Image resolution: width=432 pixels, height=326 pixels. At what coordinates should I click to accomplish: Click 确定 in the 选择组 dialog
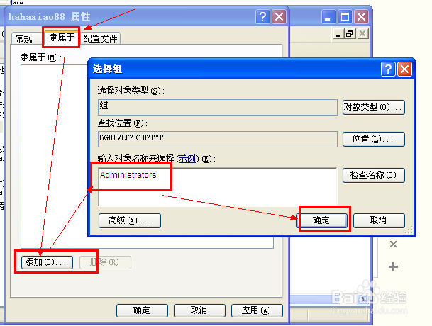coord(322,220)
